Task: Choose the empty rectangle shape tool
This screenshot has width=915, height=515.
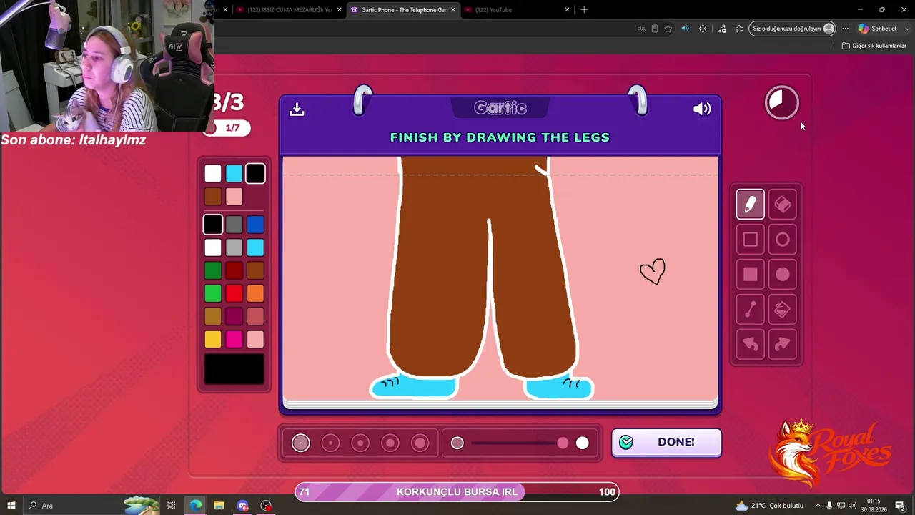Action: pyautogui.click(x=750, y=240)
